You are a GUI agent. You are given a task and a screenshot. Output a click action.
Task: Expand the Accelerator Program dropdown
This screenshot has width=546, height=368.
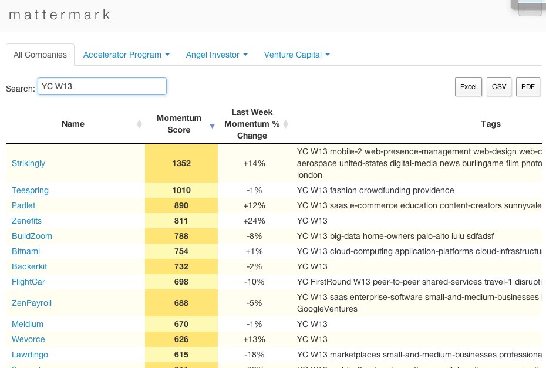pyautogui.click(x=126, y=55)
